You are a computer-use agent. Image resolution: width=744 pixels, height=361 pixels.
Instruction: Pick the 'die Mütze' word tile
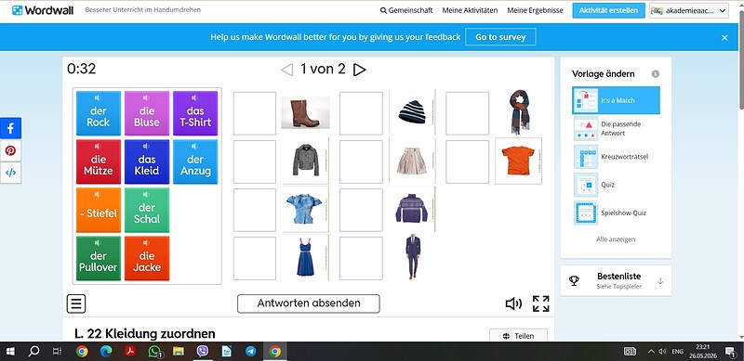(99, 161)
